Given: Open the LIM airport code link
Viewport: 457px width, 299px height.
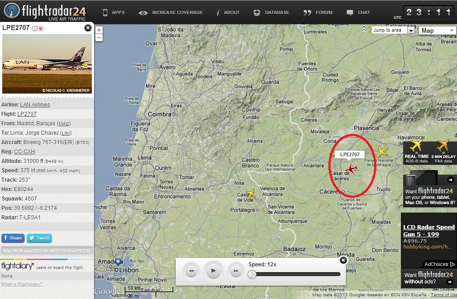Looking at the screenshot, I should point(66,133).
